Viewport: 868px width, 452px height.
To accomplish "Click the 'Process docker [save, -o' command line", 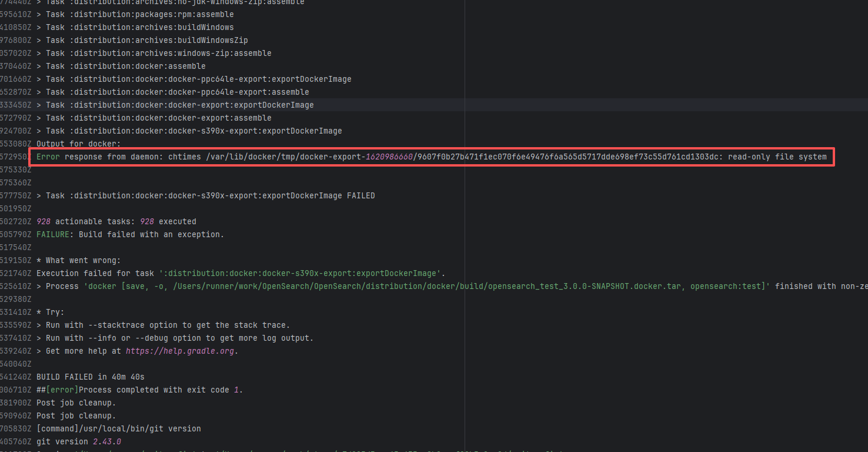I will click(406, 286).
